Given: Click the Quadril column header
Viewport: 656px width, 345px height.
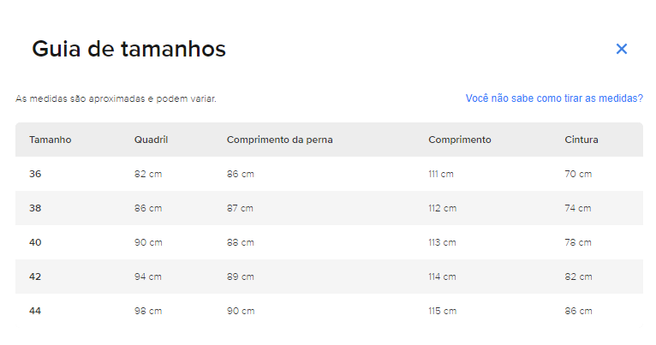Looking at the screenshot, I should point(151,140).
